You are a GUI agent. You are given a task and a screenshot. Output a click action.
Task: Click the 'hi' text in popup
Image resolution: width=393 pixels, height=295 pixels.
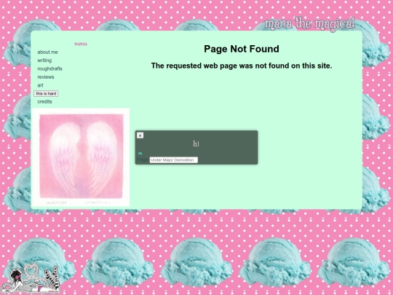(196, 143)
